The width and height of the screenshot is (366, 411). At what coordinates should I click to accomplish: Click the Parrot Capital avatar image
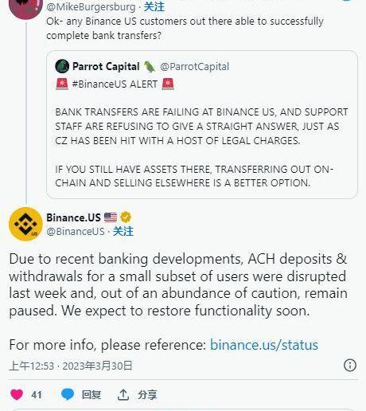click(62, 66)
